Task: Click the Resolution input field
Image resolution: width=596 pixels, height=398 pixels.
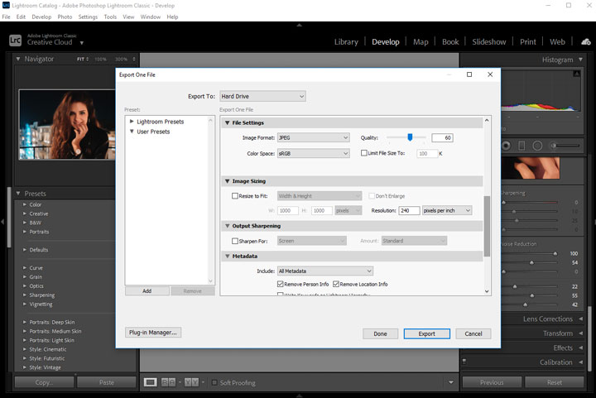Action: click(x=408, y=211)
